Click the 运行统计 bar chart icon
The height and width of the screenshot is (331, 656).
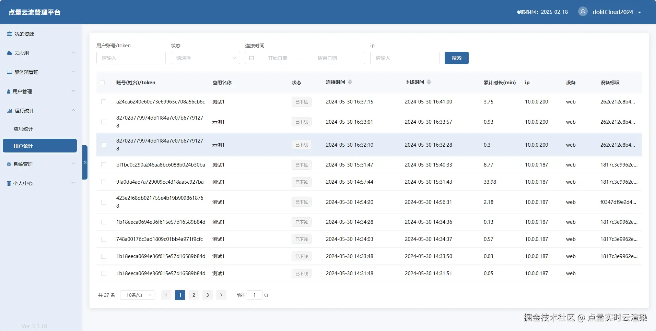click(x=10, y=111)
